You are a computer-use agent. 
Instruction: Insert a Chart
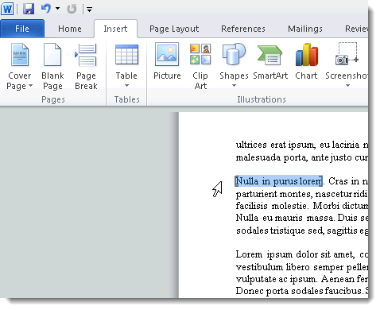pos(306,61)
